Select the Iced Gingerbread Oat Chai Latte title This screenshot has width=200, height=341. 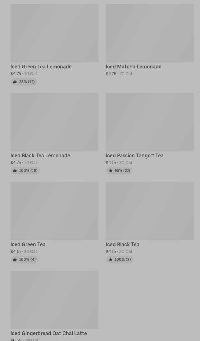pos(49,333)
